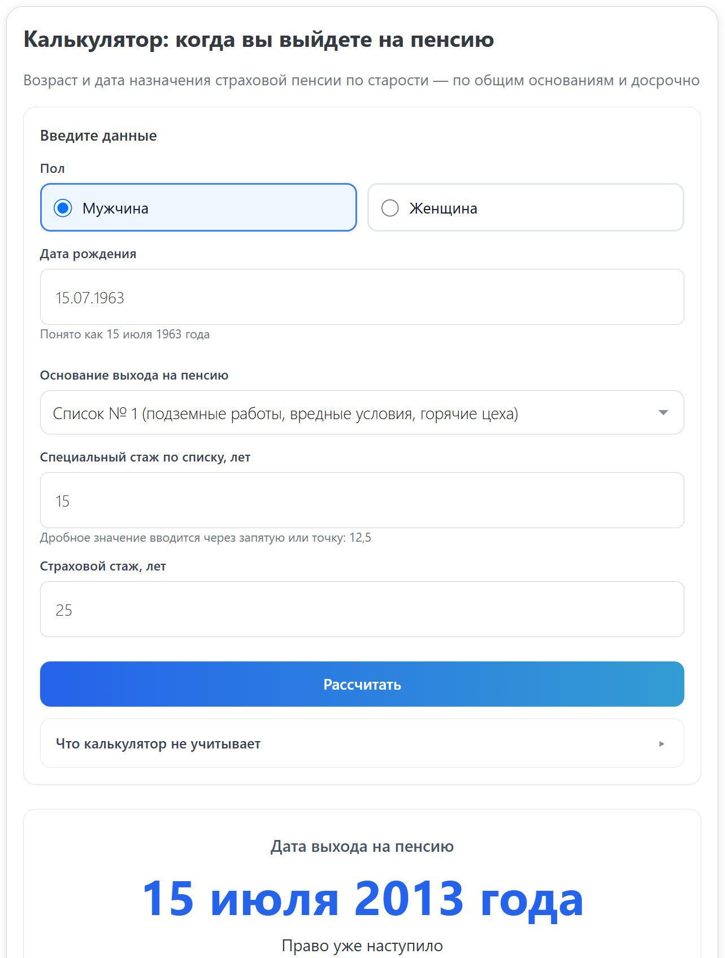This screenshot has height=958, width=725.
Task: Click the result date 15 июля 2013 года
Action: (x=362, y=898)
